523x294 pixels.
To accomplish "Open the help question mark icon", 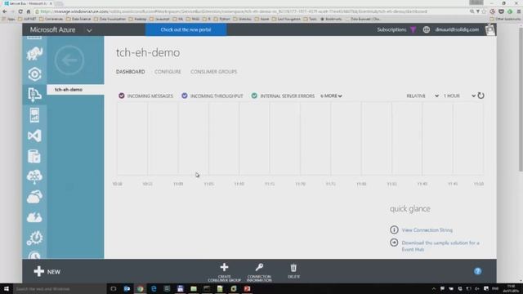I will (x=477, y=271).
